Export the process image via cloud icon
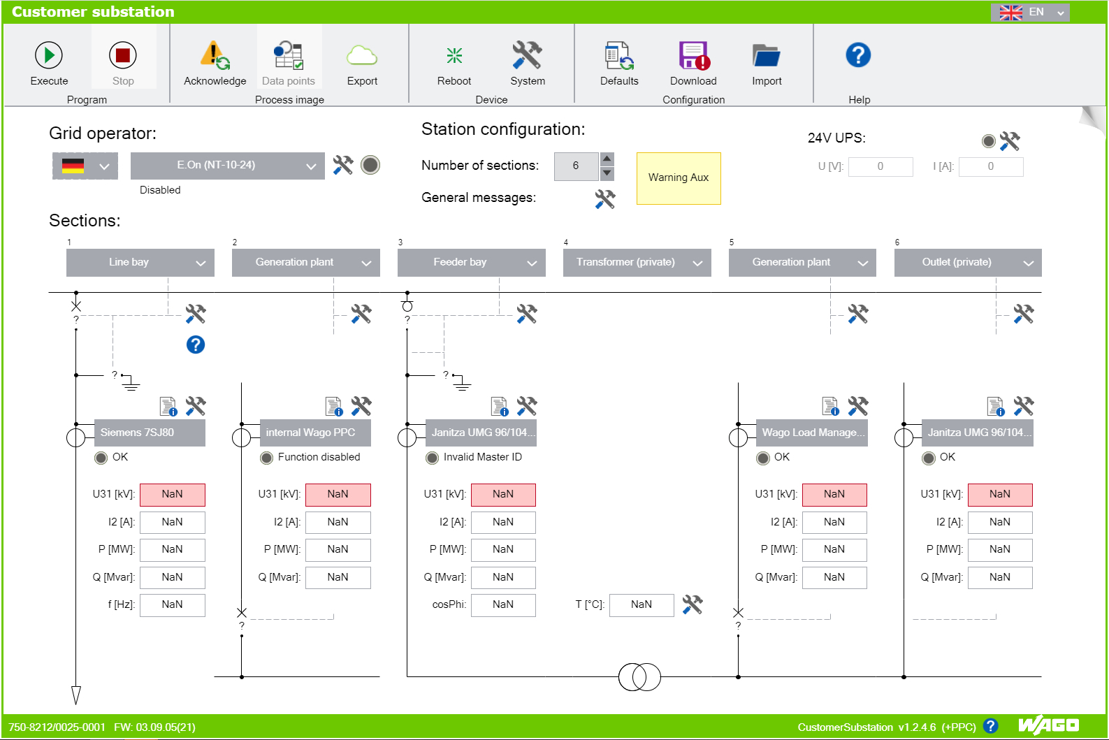 [361, 56]
